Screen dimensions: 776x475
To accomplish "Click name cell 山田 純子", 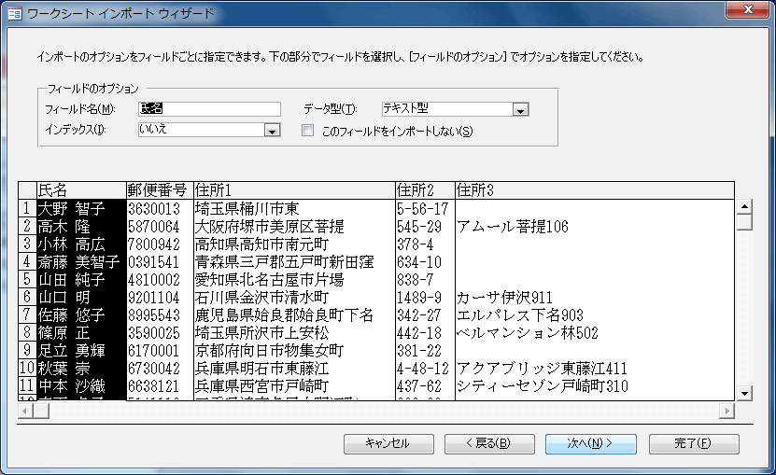I will (x=81, y=280).
